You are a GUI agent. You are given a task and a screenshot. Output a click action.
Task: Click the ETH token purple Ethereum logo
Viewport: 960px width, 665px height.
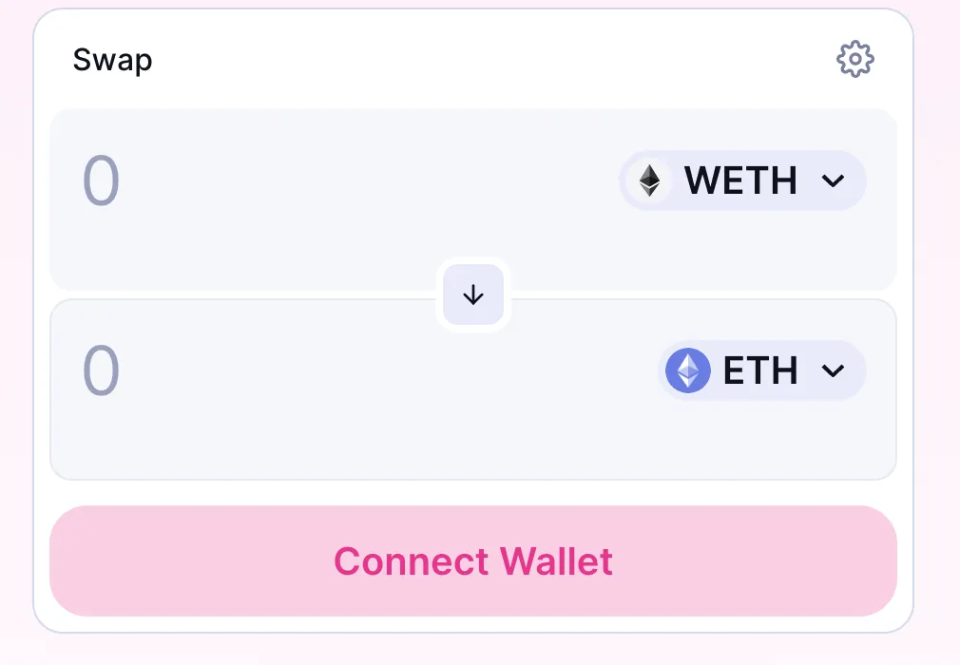pyautogui.click(x=687, y=370)
